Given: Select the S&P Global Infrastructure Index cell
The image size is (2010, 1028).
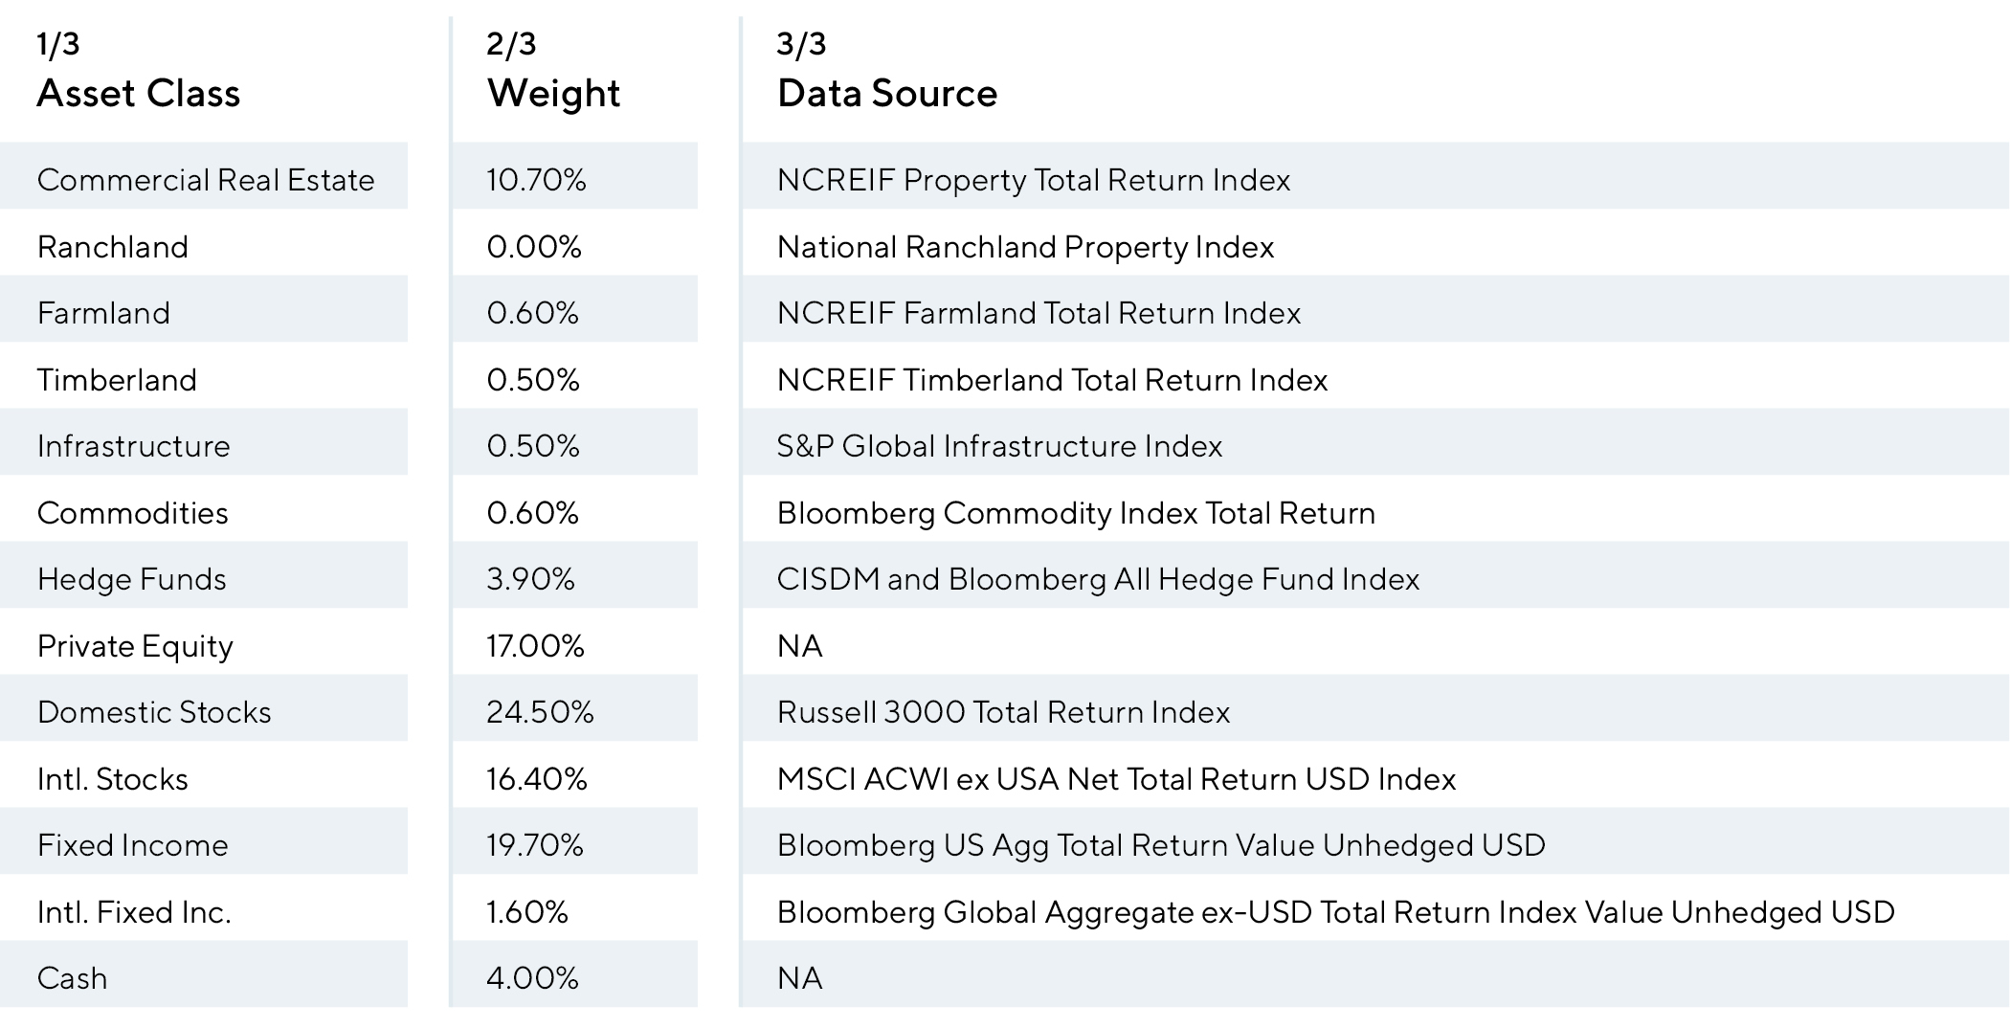Looking at the screenshot, I should point(999,446).
